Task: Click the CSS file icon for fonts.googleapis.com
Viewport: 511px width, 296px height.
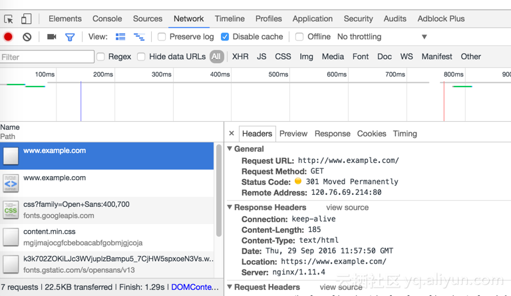Action: coord(11,210)
